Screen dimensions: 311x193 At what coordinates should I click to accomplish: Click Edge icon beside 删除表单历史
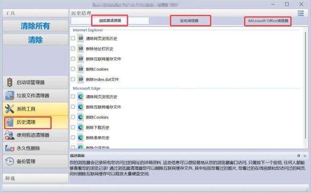pos(80,137)
